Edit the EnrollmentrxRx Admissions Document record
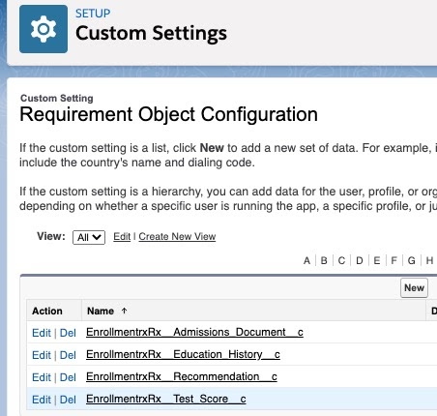Screen dimensions: 437x416 [x=42, y=333]
